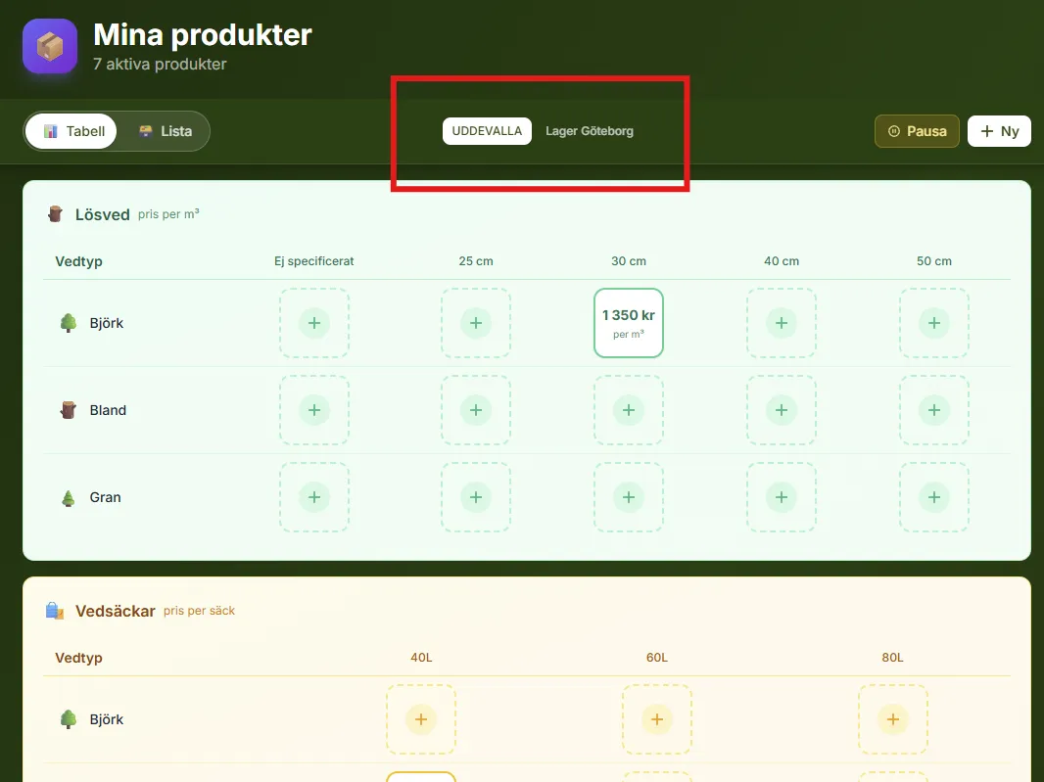Add Bland price for Ej specificerat
This screenshot has width=1044, height=782.
(314, 410)
